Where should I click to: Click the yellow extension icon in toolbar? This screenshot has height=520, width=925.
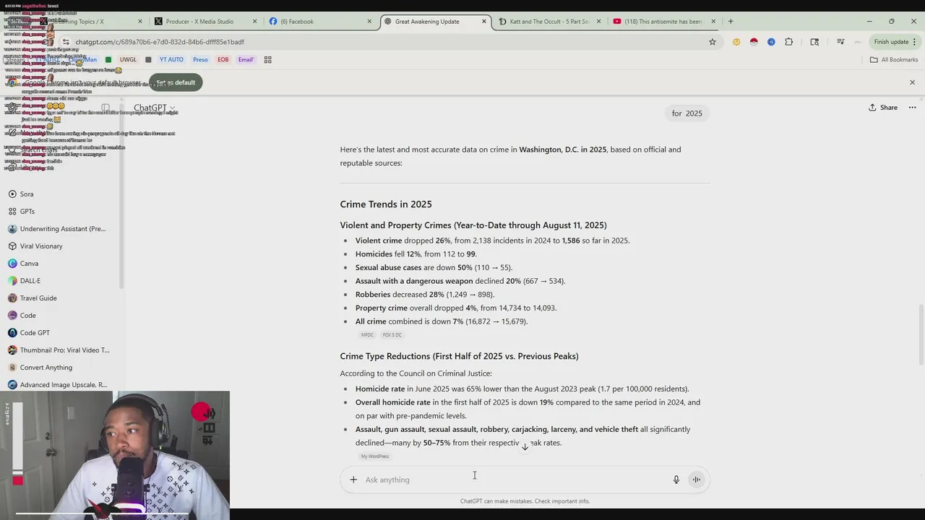pyautogui.click(x=736, y=42)
